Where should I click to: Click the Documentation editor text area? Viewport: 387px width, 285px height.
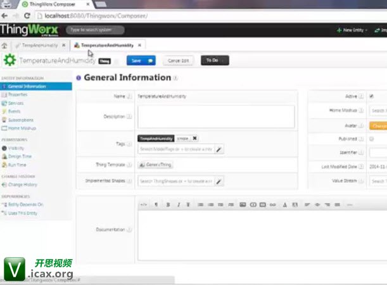(x=262, y=236)
